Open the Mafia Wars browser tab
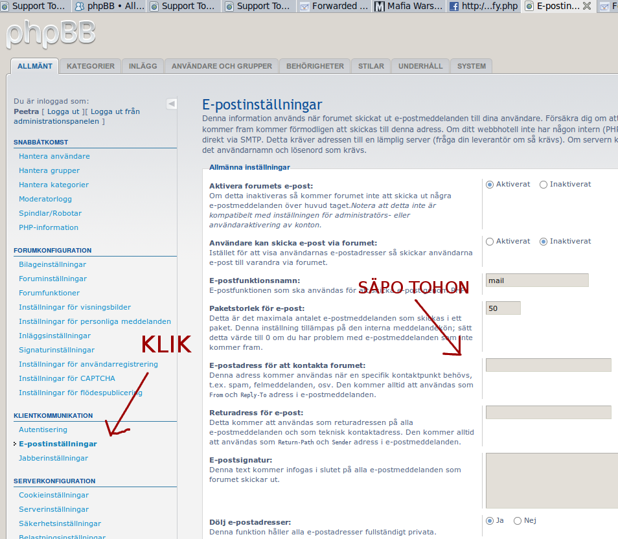The width and height of the screenshot is (618, 539). pyautogui.click(x=409, y=6)
